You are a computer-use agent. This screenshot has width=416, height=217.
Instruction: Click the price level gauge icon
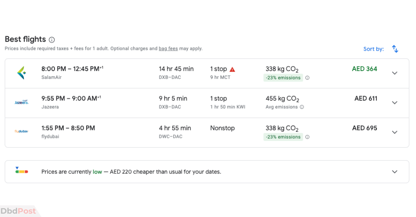22,170
